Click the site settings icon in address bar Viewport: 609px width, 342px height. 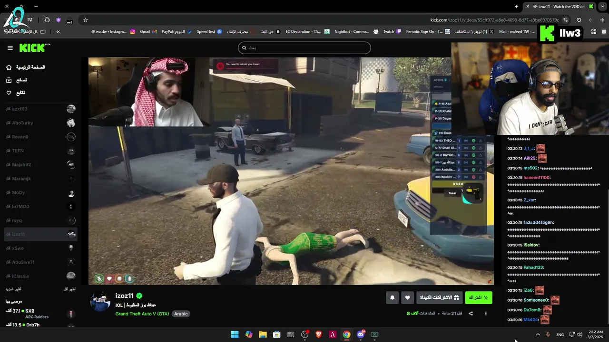pyautogui.click(x=565, y=20)
